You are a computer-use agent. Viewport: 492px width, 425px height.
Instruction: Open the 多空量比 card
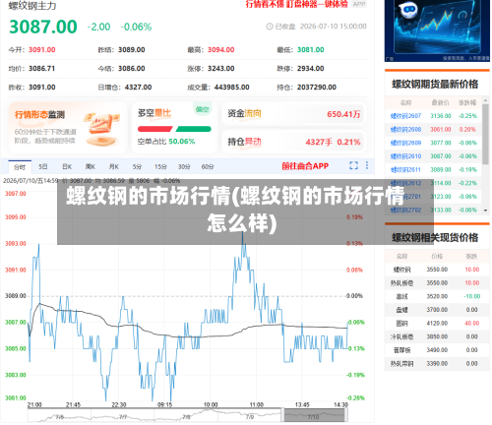pyautogui.click(x=174, y=128)
